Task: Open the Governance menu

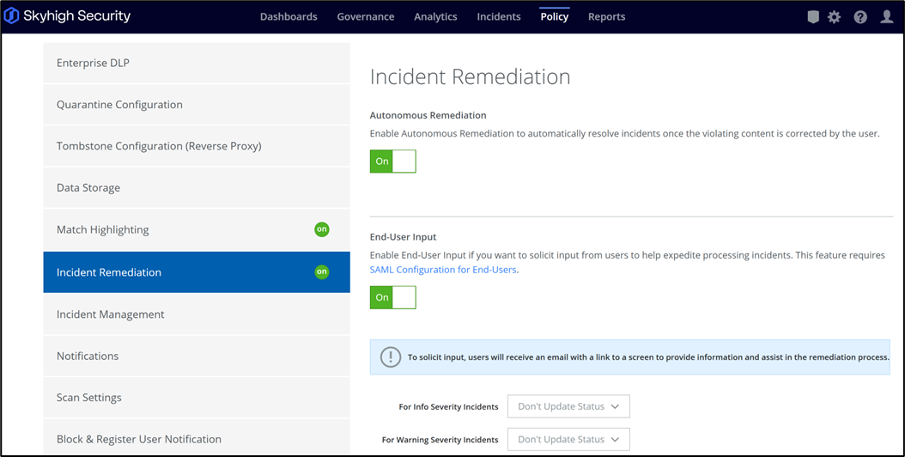Action: tap(366, 16)
